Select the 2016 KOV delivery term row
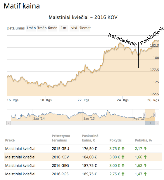Screen dimensions: 164x180 pyautogui.click(x=83, y=157)
